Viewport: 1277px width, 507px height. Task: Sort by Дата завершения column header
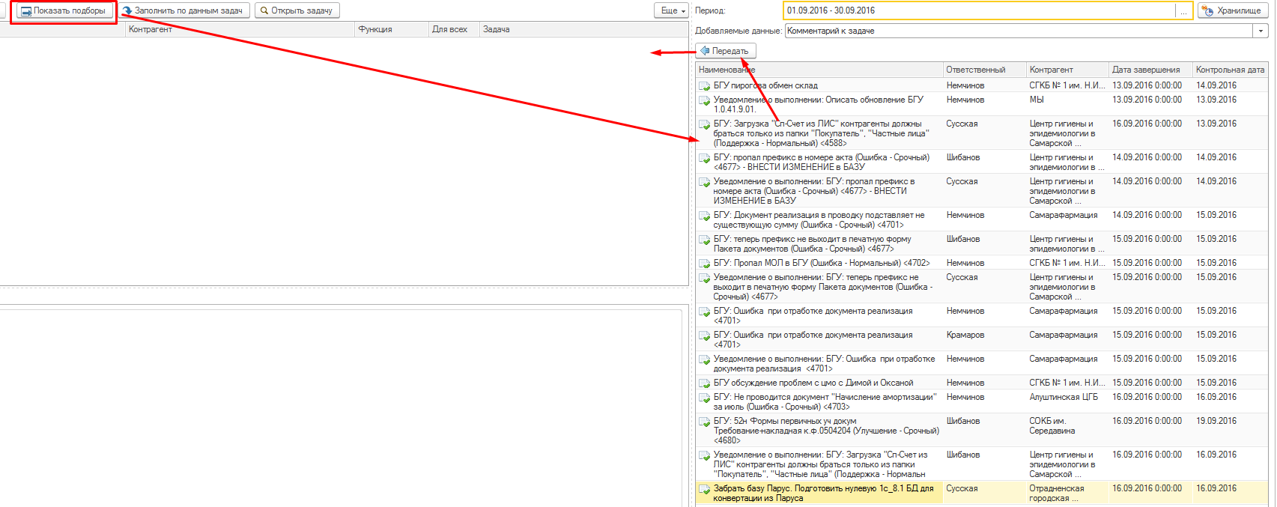click(1145, 70)
